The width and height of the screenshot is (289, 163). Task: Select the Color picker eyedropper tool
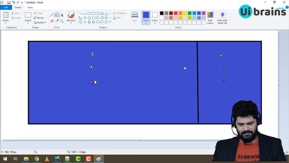57,21
